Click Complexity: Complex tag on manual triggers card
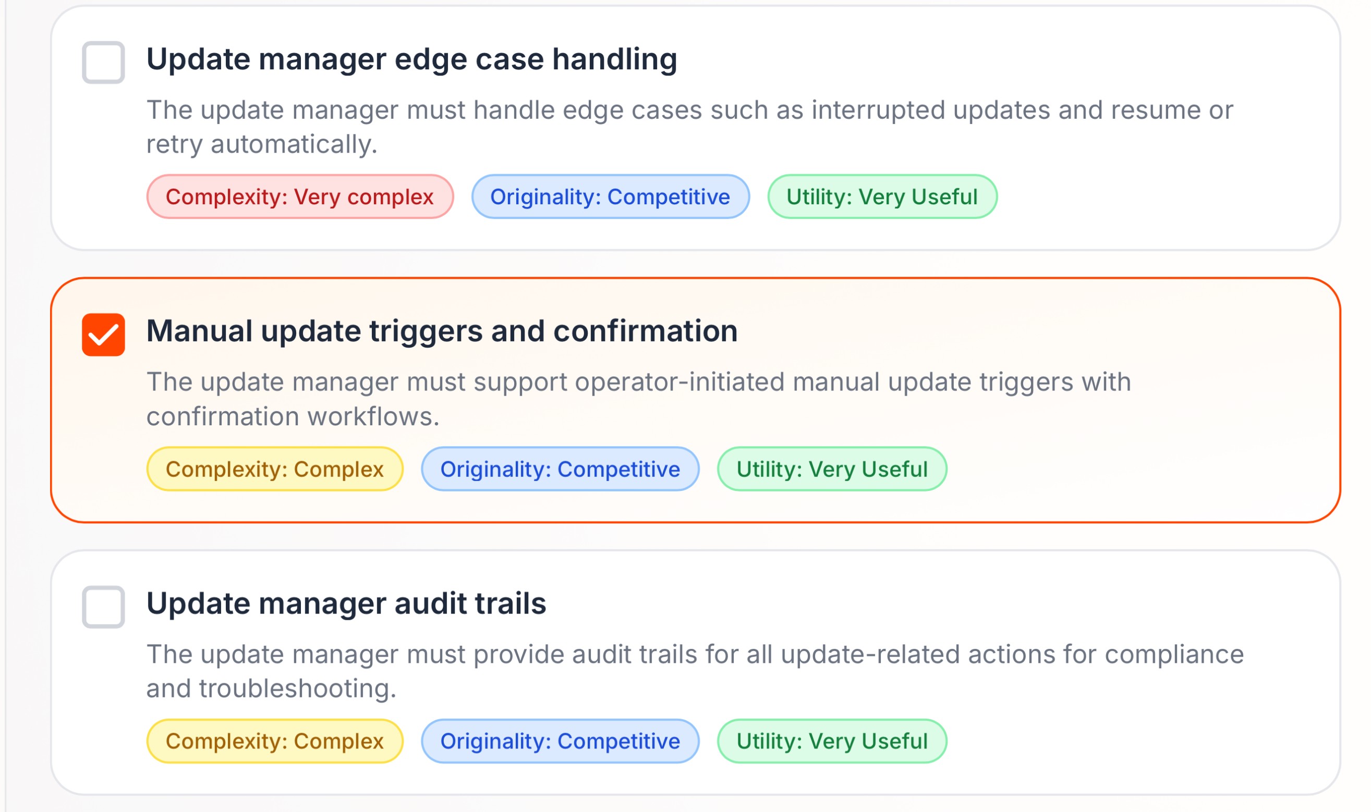 (274, 469)
